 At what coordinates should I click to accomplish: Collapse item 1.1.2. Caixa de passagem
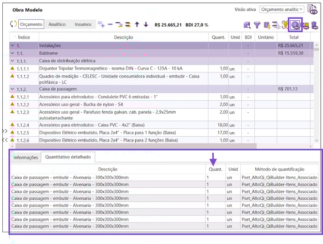(12, 89)
